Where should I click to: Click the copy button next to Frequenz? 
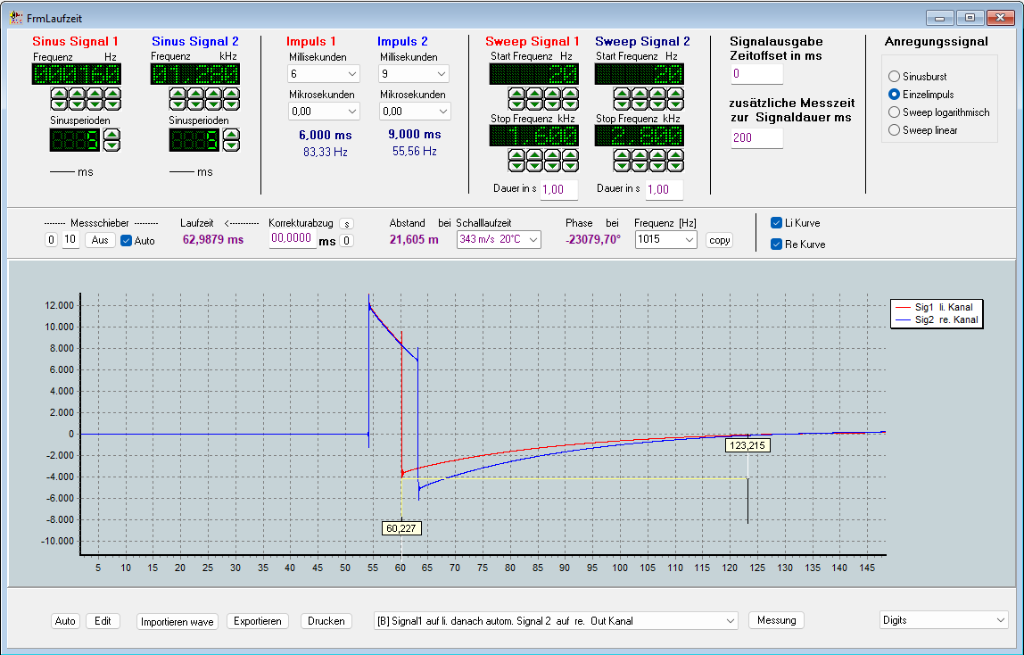pos(719,240)
